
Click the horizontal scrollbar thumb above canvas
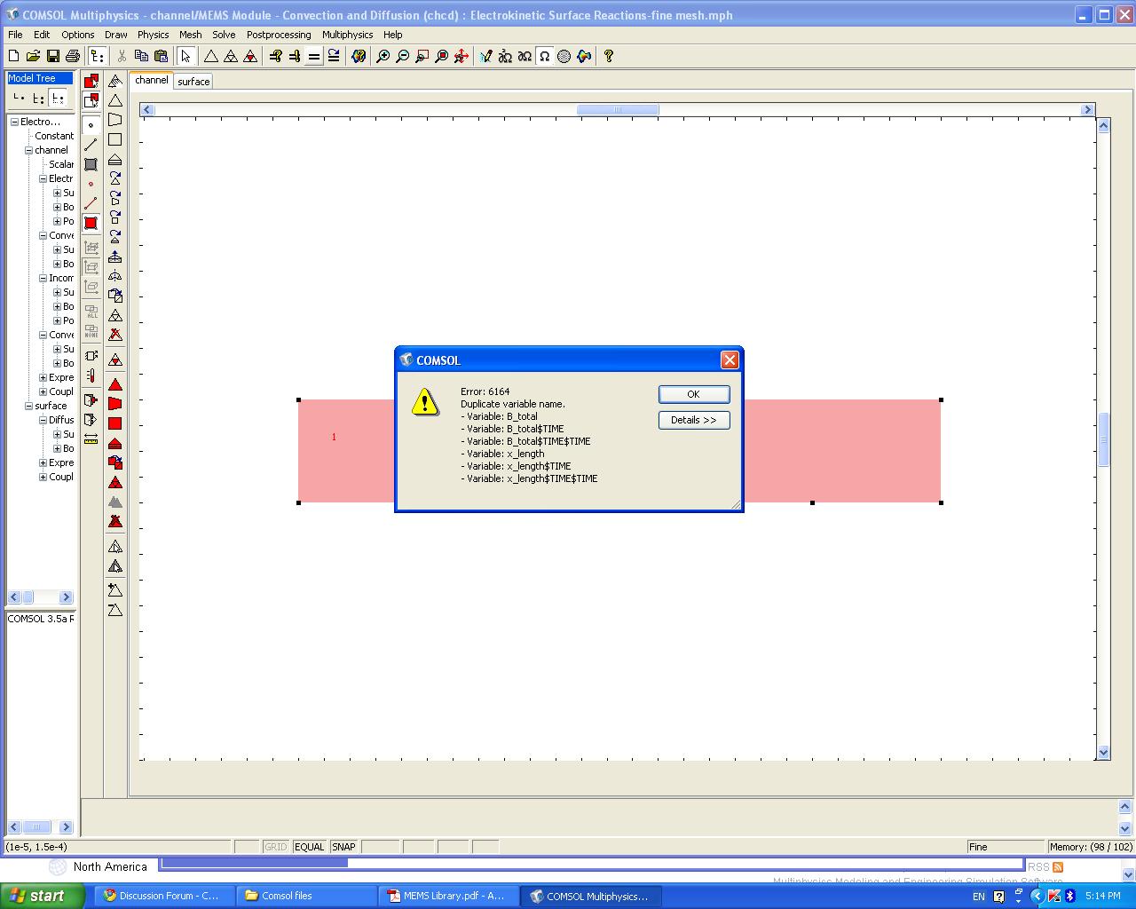[x=618, y=110]
